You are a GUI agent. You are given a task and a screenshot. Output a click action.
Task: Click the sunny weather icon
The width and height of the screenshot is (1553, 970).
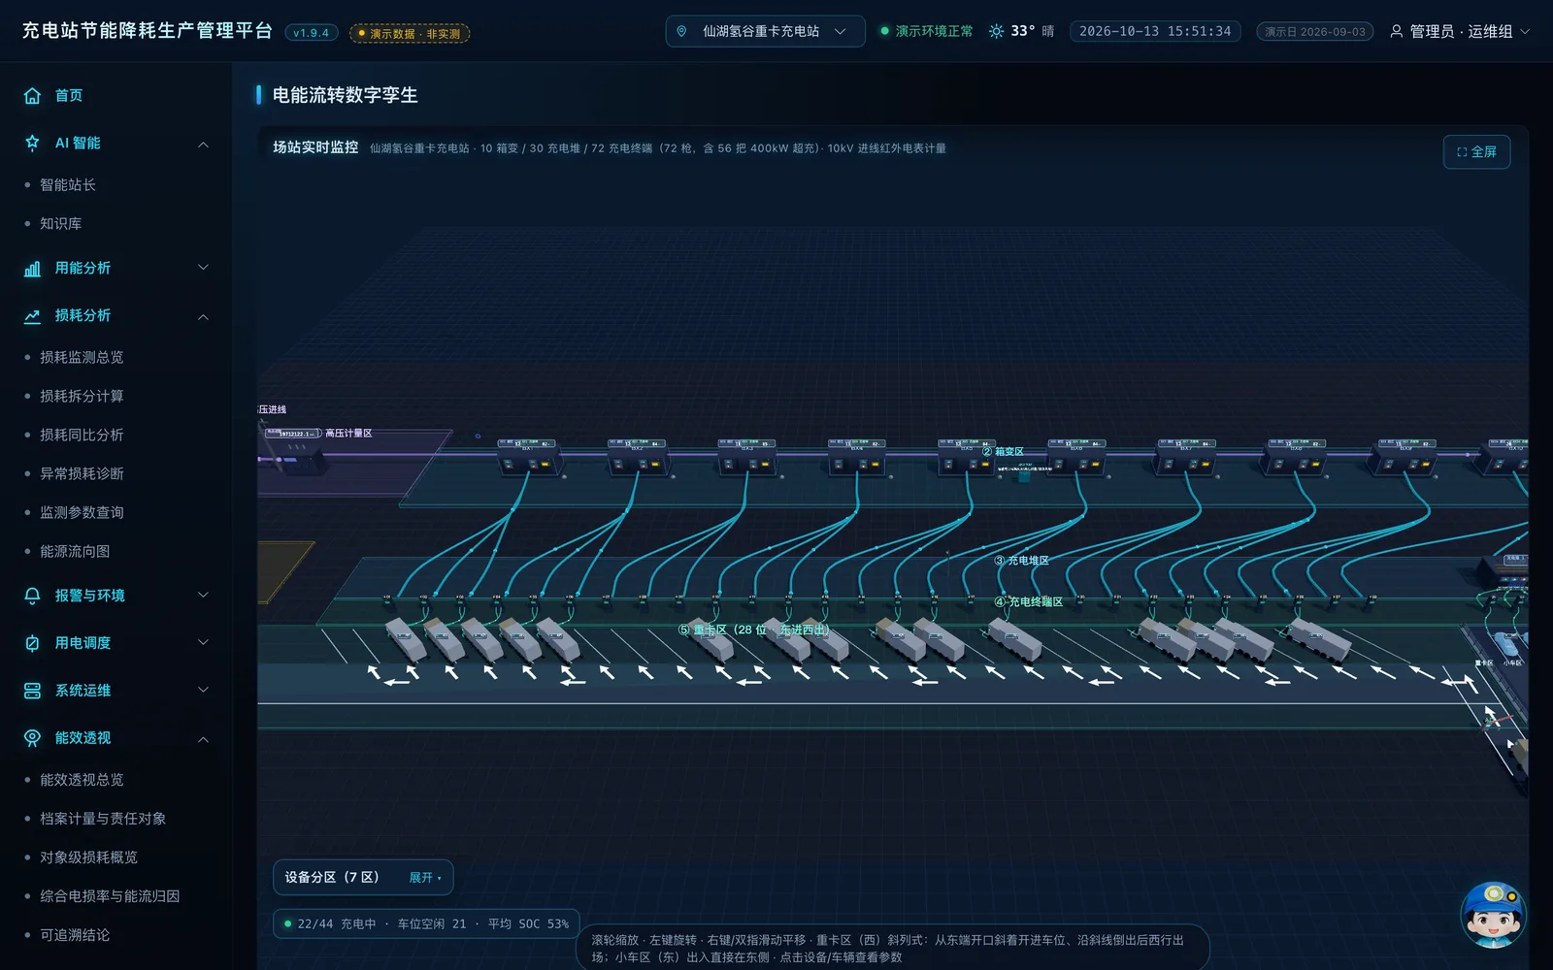(x=996, y=31)
